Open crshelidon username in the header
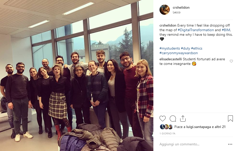The width and height of the screenshot is (239, 151). click(x=181, y=7)
